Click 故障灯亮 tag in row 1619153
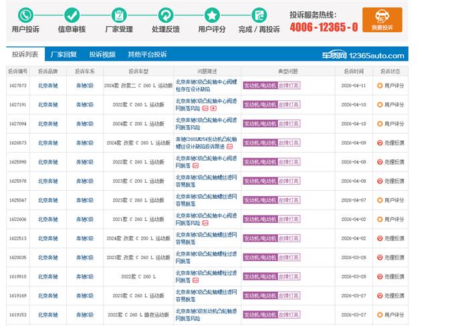Screen dimensions: 468x326 tap(289, 315)
